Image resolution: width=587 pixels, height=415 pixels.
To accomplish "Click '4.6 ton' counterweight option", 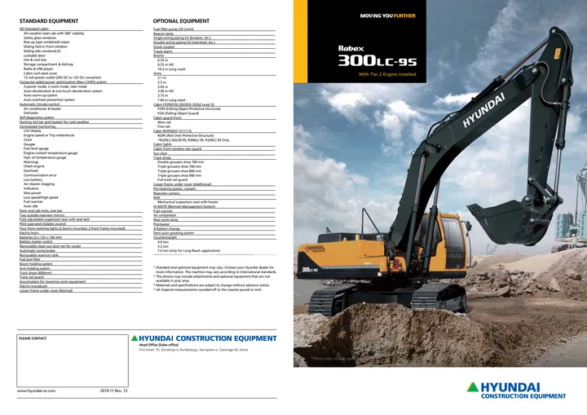I will [x=163, y=242].
